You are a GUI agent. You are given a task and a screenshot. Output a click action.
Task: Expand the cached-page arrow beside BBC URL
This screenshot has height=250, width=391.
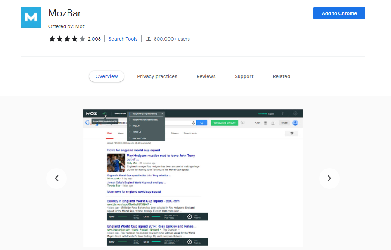(x=150, y=204)
